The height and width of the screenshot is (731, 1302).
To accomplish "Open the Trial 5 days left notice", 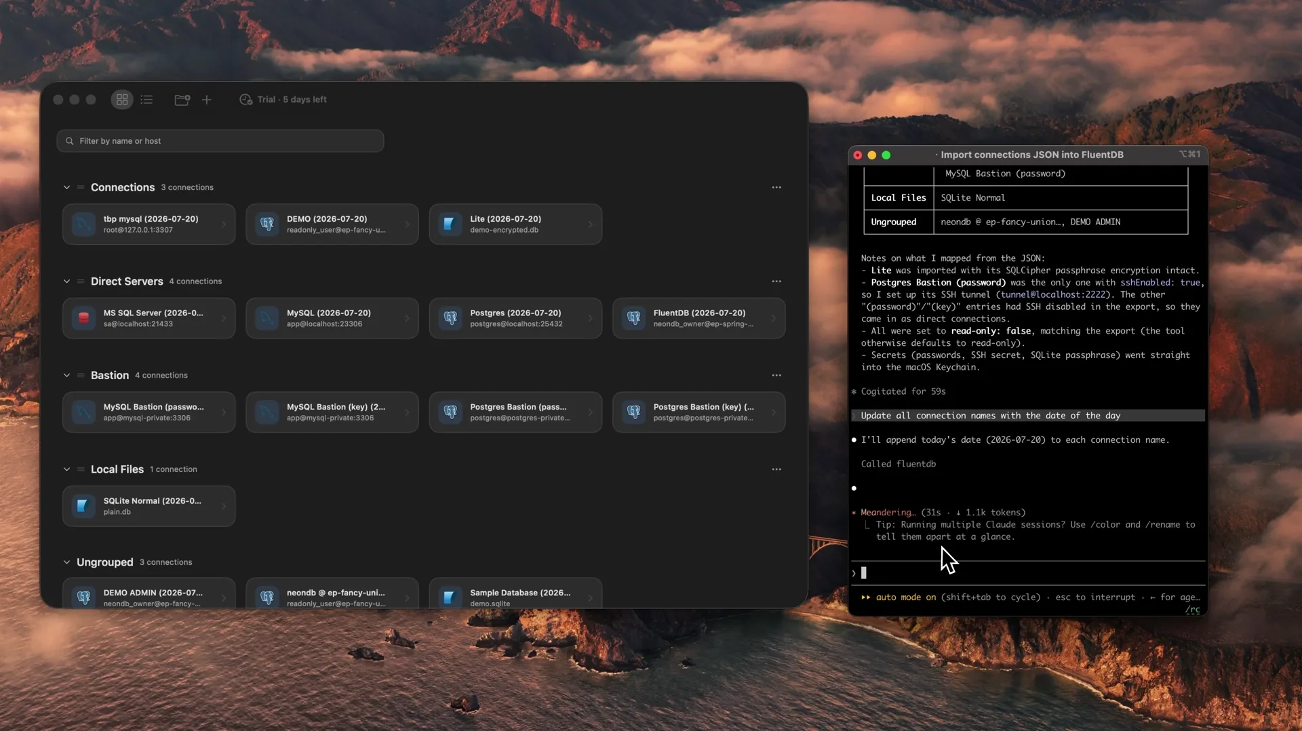I will click(283, 100).
